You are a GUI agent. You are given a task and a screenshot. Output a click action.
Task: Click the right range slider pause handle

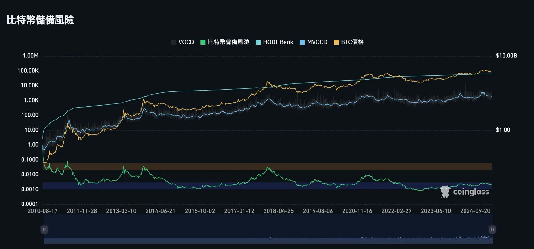click(492, 230)
